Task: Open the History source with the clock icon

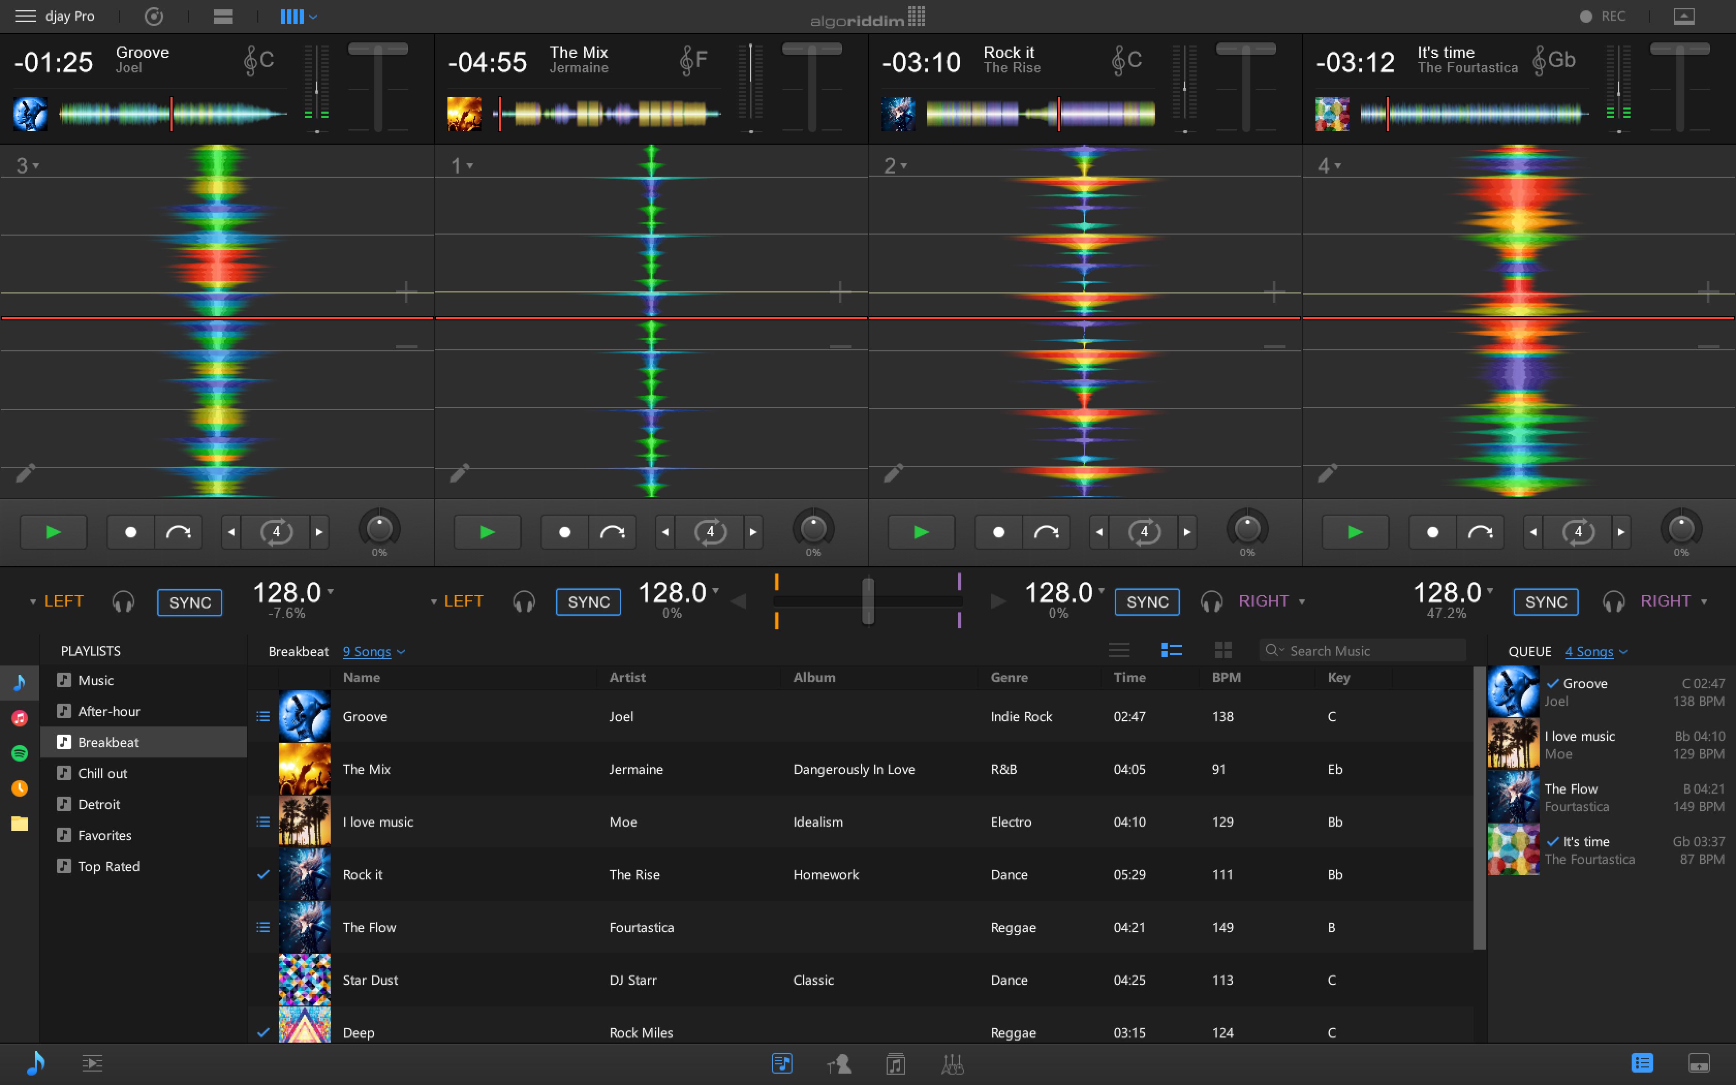Action: pos(19,788)
